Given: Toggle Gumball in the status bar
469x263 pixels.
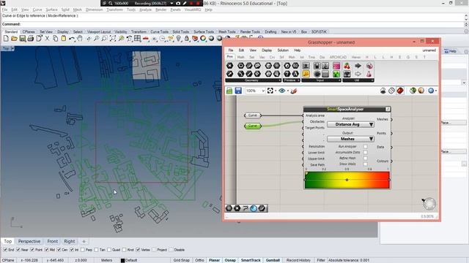Looking at the screenshot, I should point(273,260).
